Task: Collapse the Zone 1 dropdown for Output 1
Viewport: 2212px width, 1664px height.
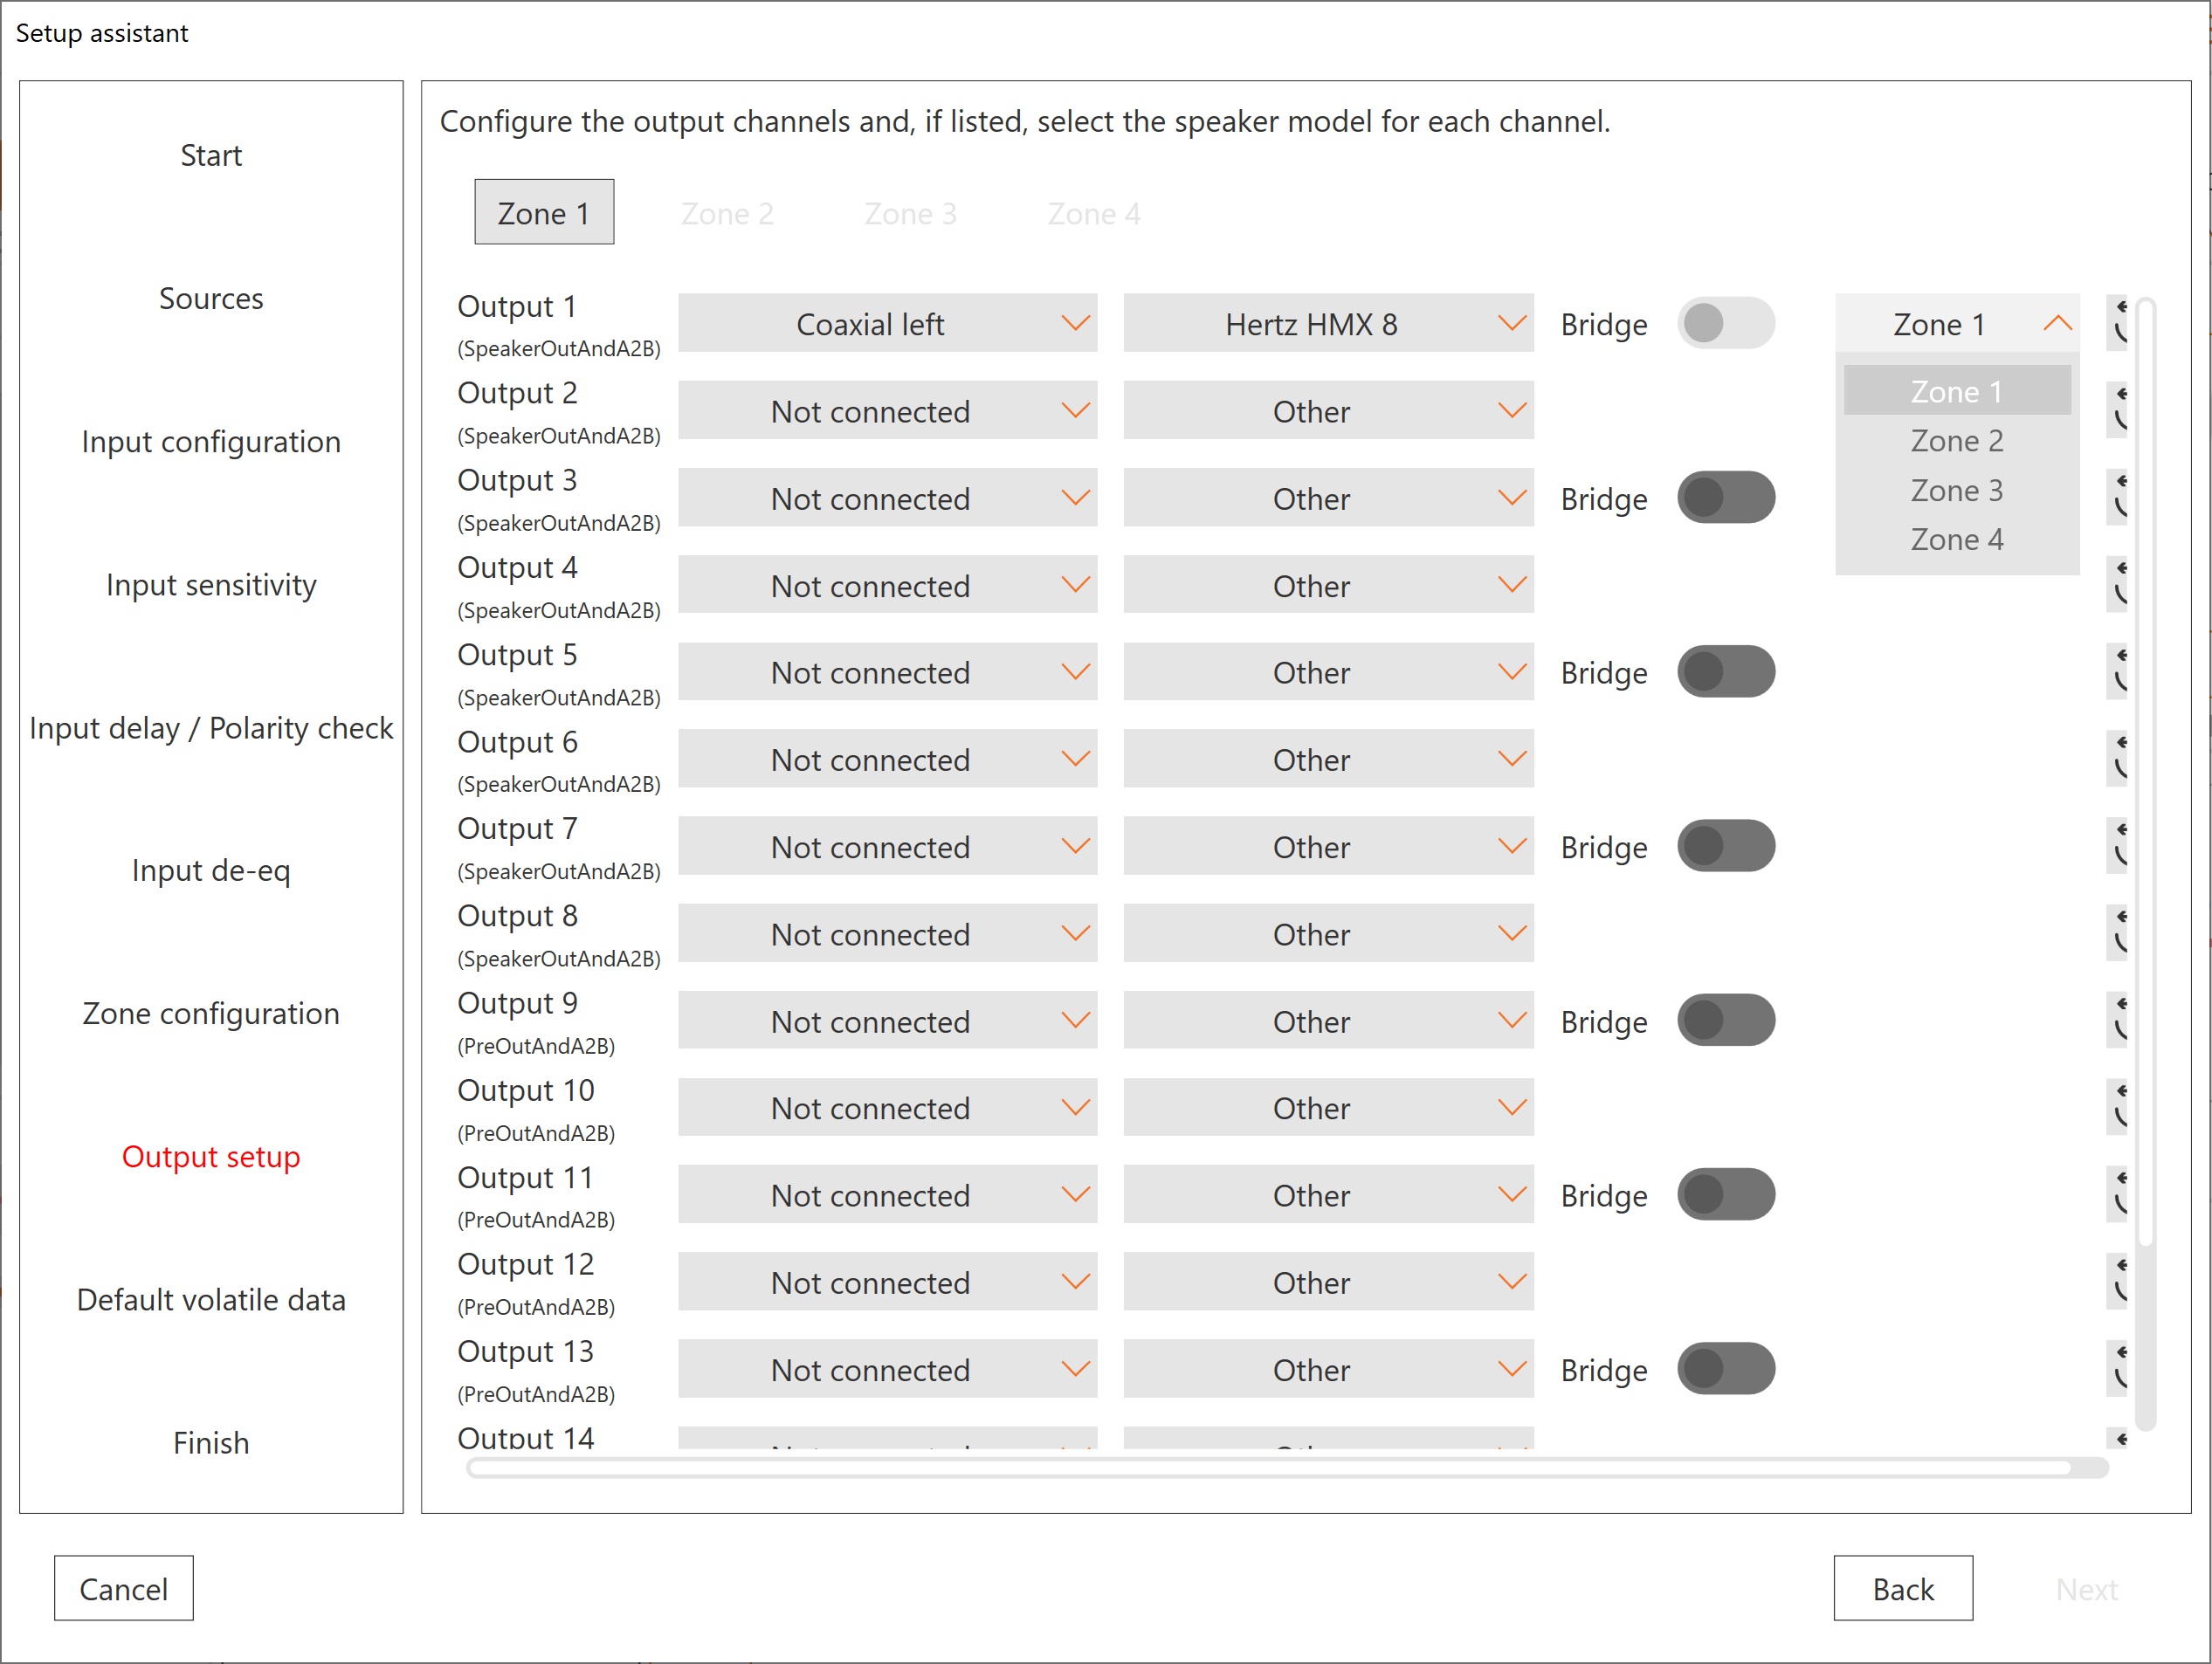Action: pos(1956,323)
